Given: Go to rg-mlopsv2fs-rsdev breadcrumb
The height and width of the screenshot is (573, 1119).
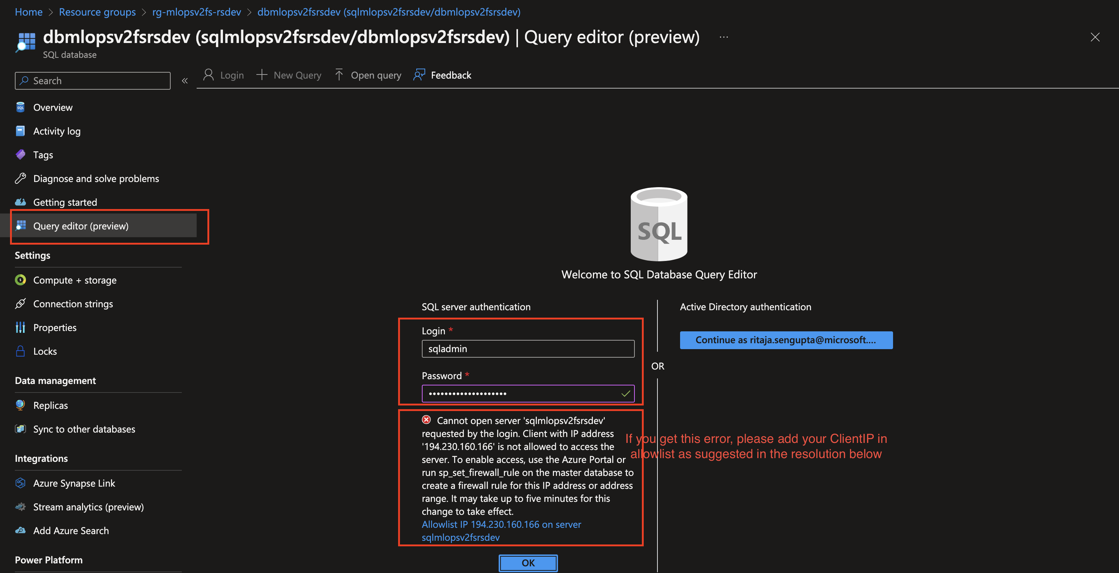Looking at the screenshot, I should (196, 12).
